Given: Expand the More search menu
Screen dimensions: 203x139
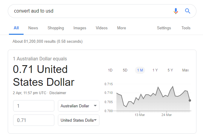Looking at the screenshot, I should pyautogui.click(x=122, y=28).
